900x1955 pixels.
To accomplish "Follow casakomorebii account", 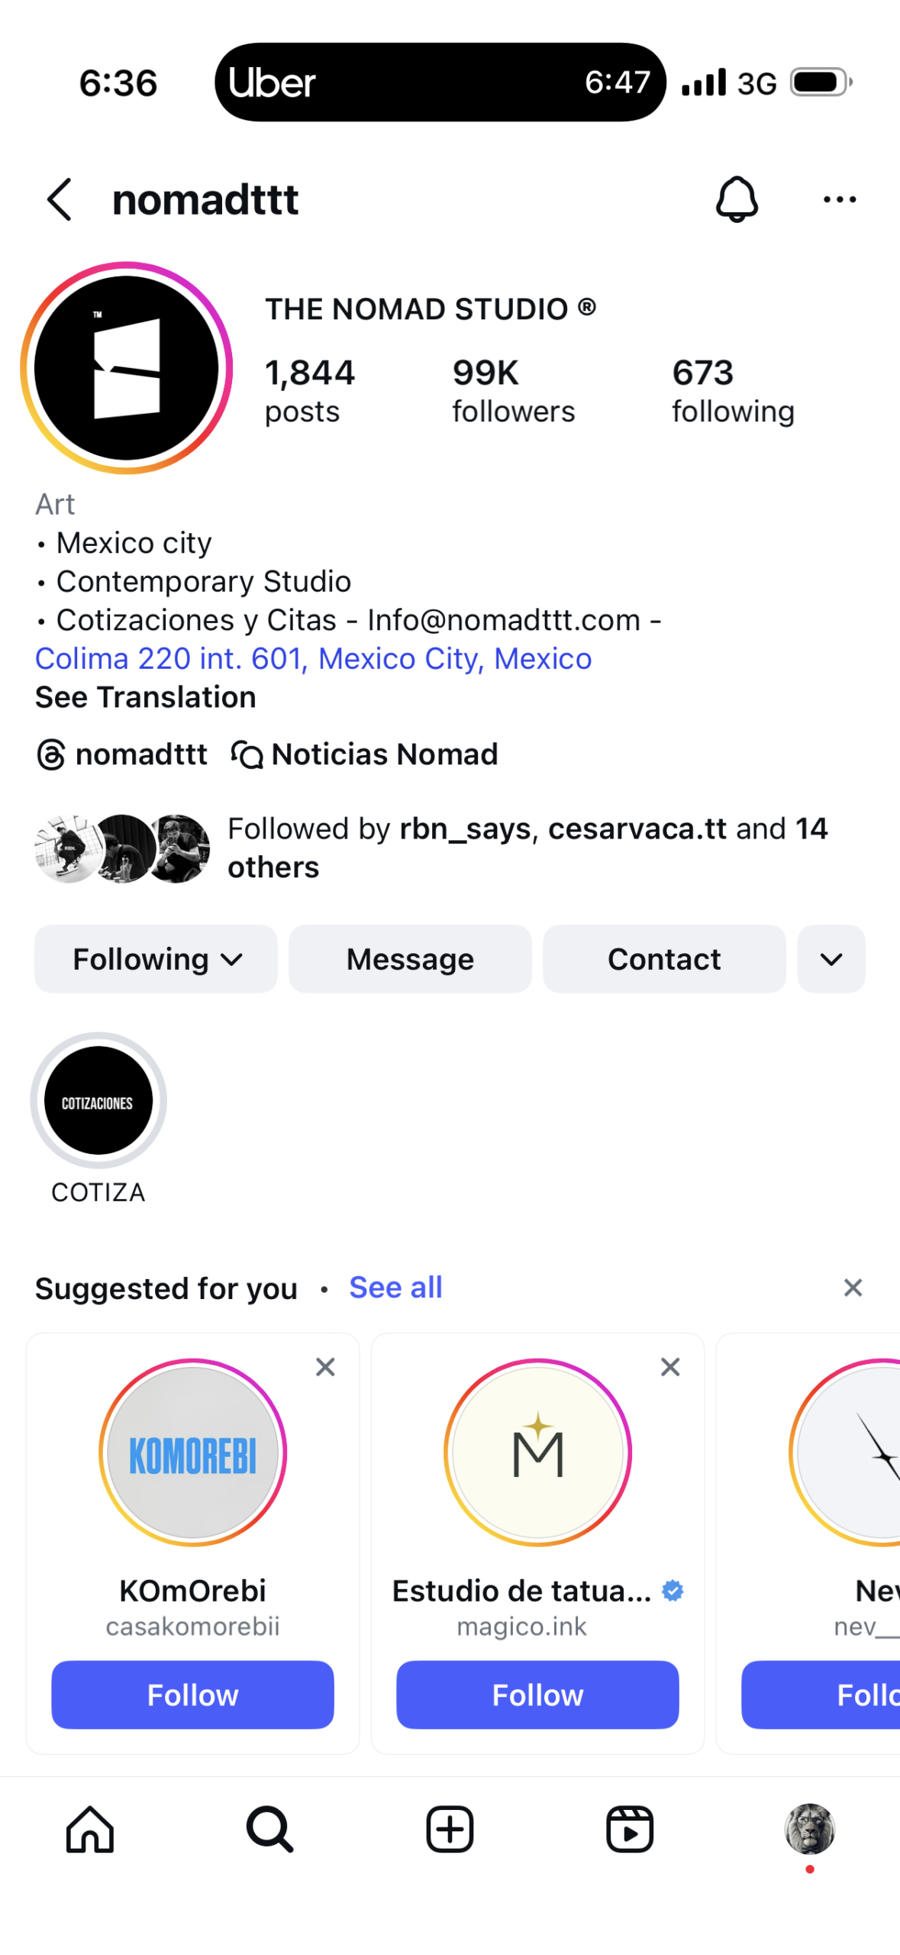I will click(192, 1695).
